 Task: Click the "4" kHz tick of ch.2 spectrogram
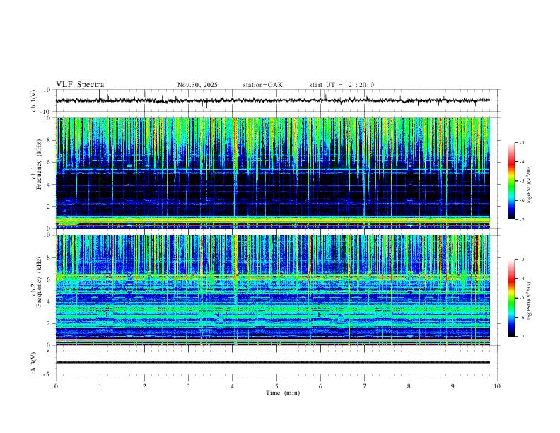point(49,301)
